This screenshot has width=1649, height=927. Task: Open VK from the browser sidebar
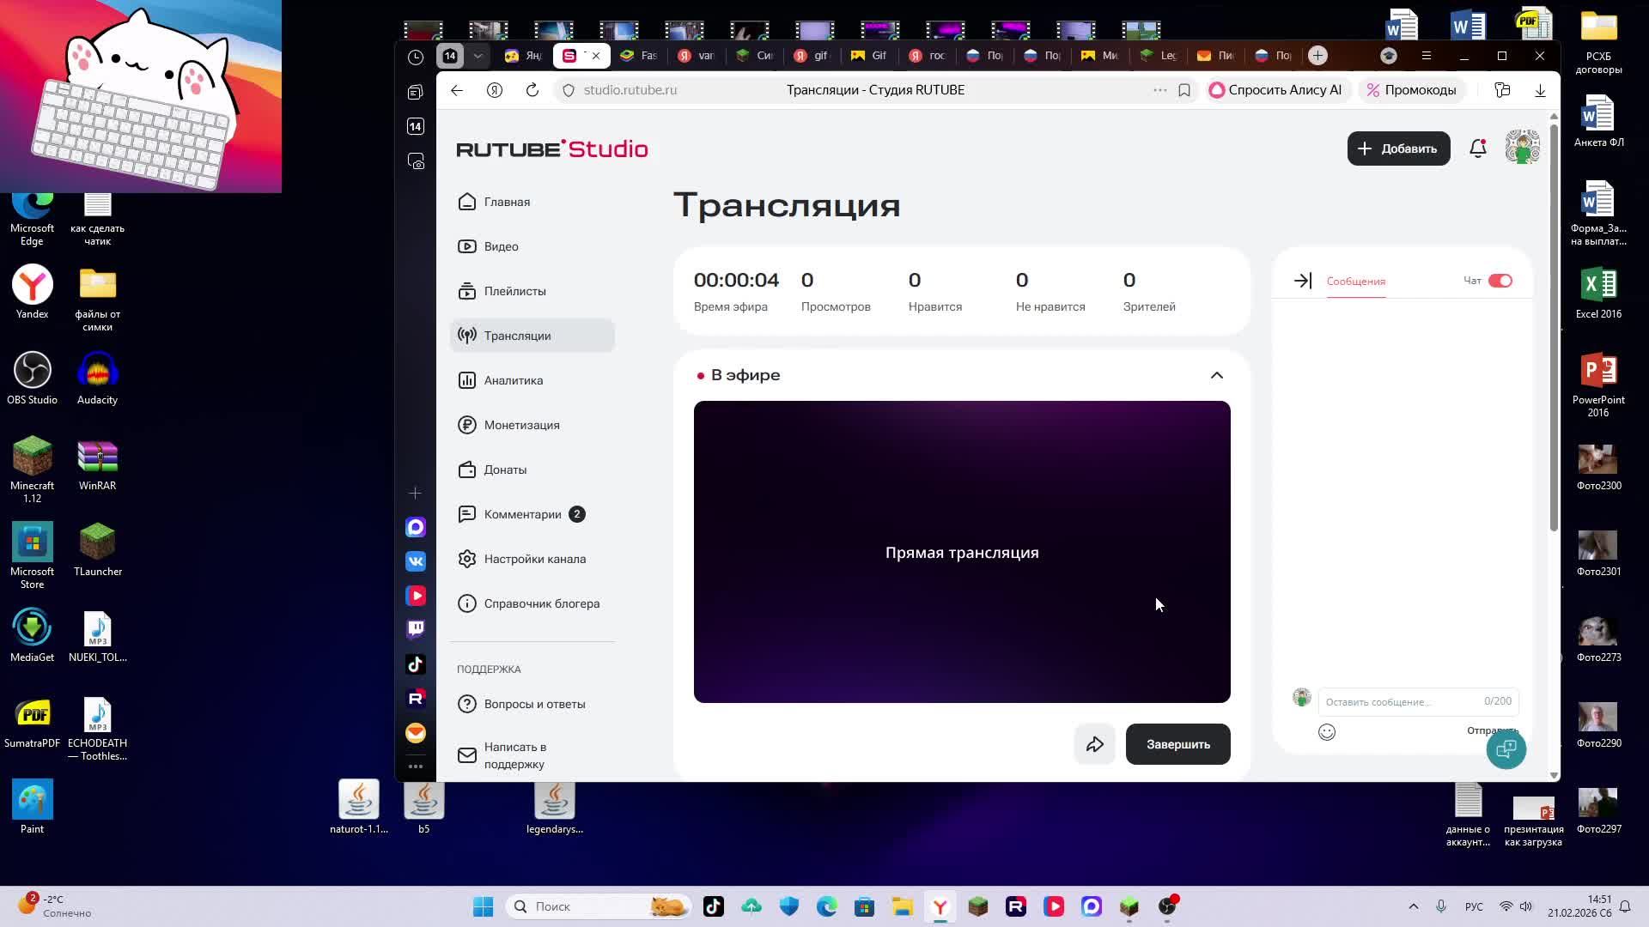pyautogui.click(x=416, y=560)
